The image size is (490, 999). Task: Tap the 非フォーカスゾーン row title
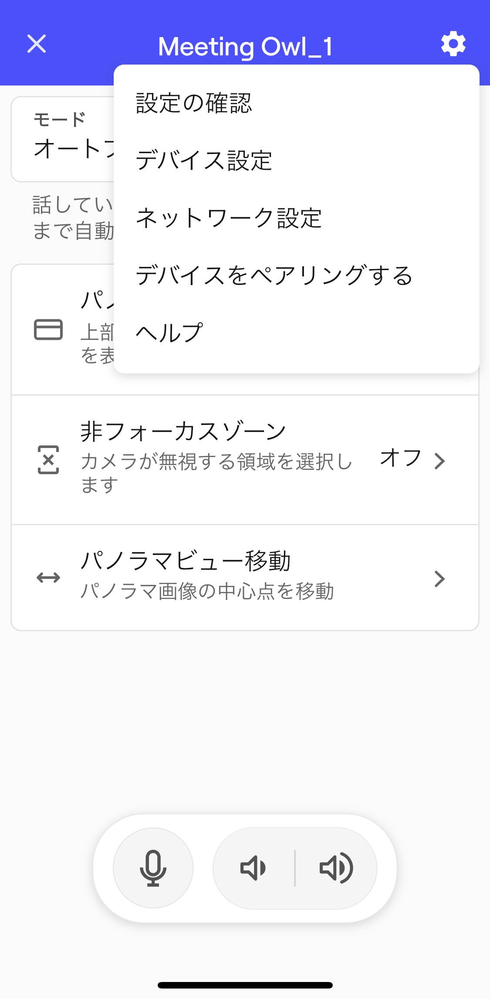click(183, 431)
